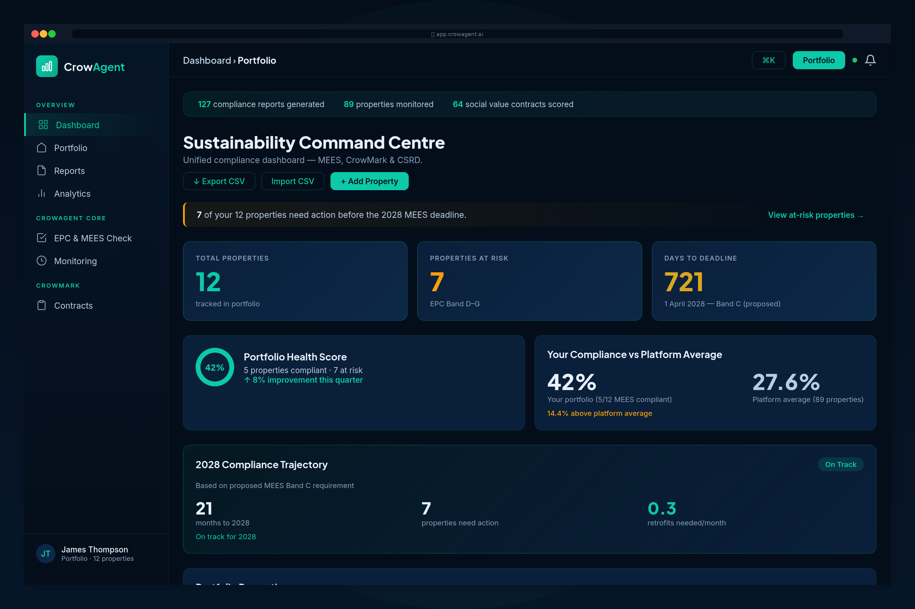The height and width of the screenshot is (609, 915).
Task: Click the On Track status badge
Action: click(840, 464)
